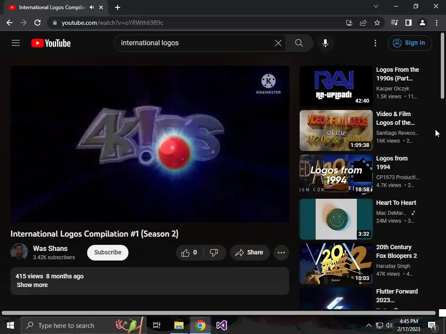Open the YouTube hamburger guide menu

click(16, 43)
